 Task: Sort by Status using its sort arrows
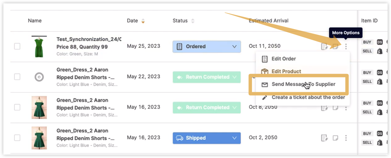pos(192,21)
